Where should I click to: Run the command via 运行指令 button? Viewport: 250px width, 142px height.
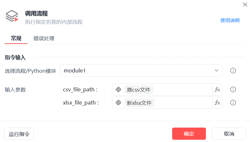pyautogui.click(x=19, y=134)
